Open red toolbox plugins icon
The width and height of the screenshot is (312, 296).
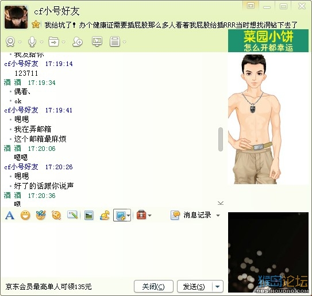[x=141, y=215]
